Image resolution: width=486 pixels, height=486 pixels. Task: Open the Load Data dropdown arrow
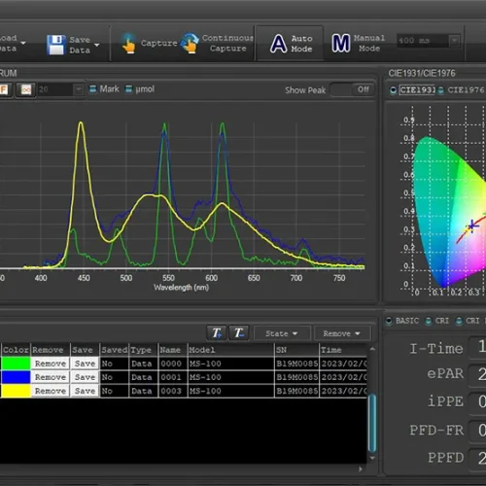pos(23,43)
